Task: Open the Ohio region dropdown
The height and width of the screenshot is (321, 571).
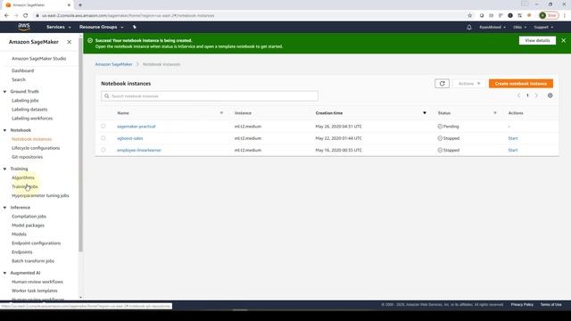Action: [x=519, y=27]
